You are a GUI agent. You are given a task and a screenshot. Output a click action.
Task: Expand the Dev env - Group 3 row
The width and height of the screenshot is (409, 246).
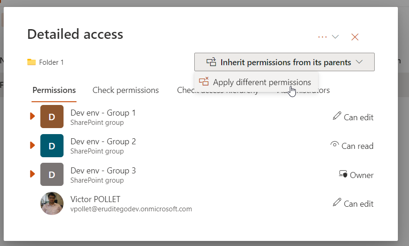[x=32, y=174]
